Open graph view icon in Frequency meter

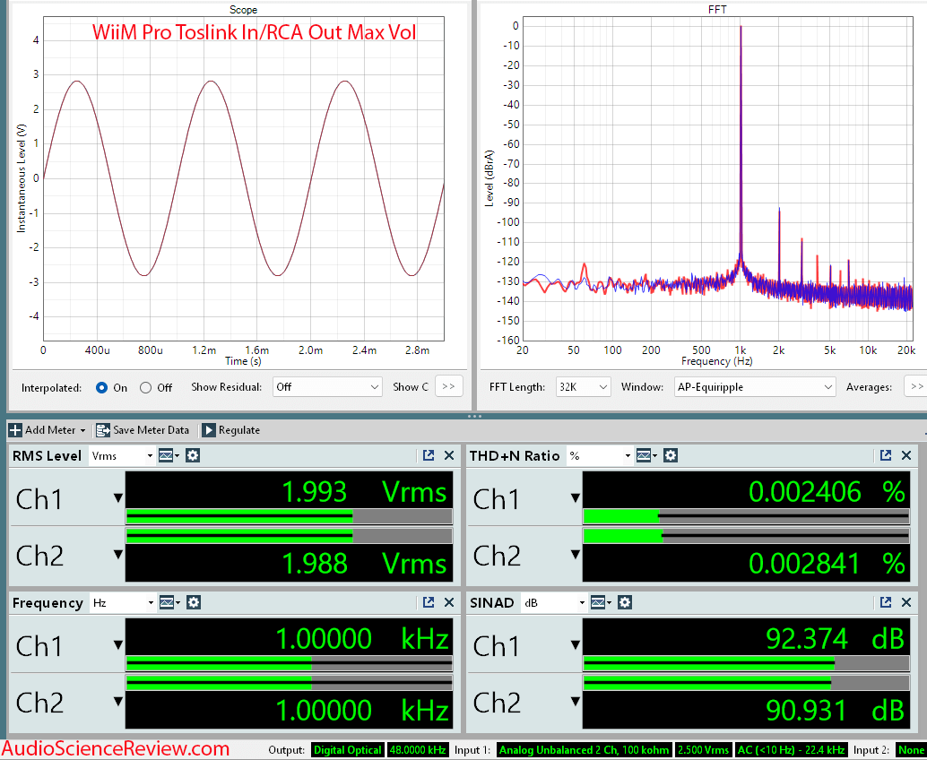tap(167, 603)
